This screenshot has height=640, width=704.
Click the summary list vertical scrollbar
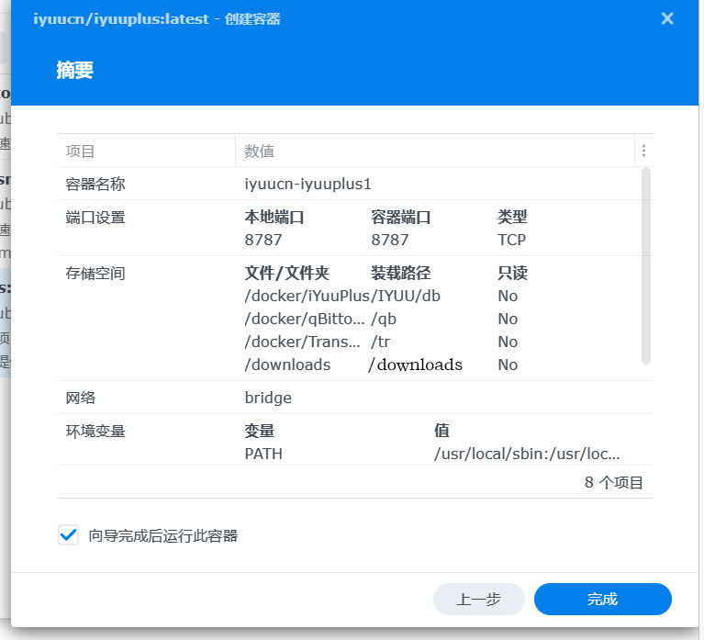coord(646,266)
